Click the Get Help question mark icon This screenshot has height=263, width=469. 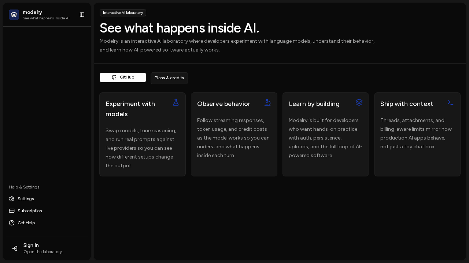click(12, 223)
